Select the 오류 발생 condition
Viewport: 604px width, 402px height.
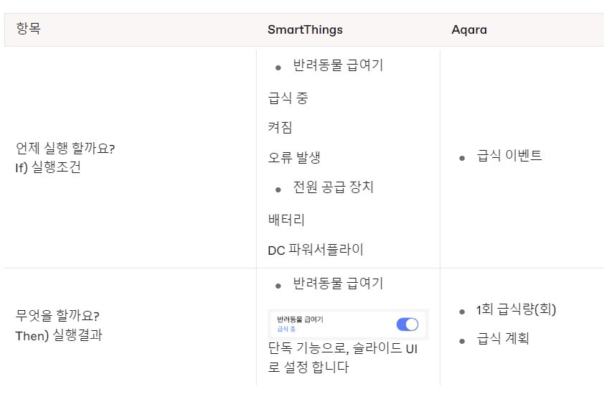pyautogui.click(x=293, y=158)
